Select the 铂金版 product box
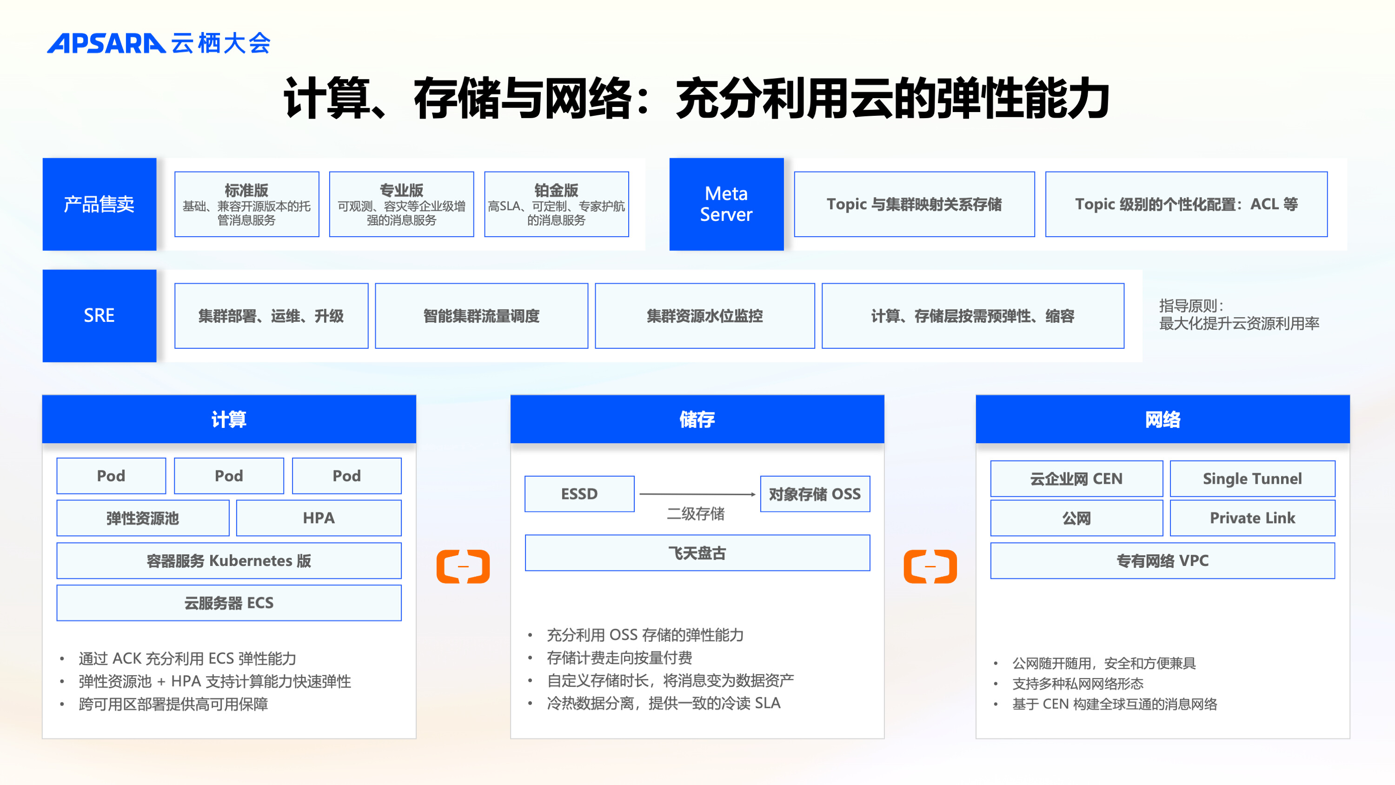 (556, 204)
